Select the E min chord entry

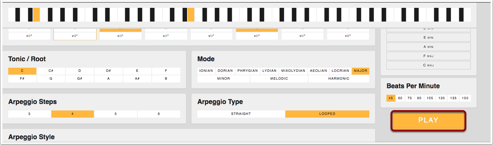coord(428,37)
